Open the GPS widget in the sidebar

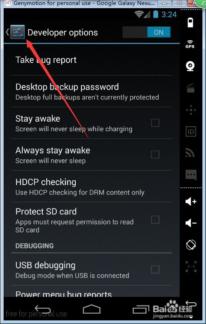(190, 44)
